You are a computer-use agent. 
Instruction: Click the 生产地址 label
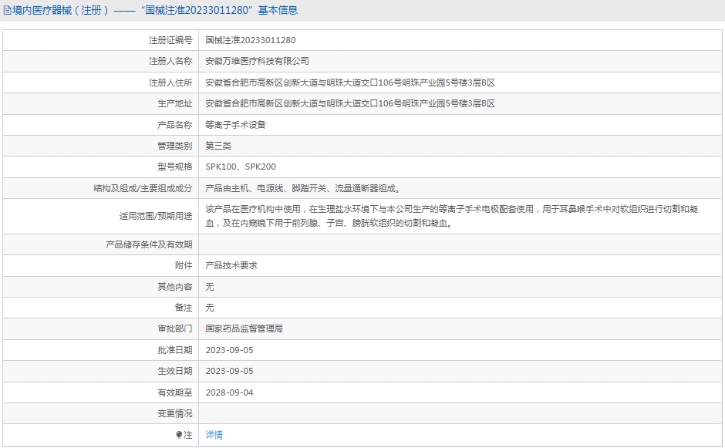tap(175, 103)
